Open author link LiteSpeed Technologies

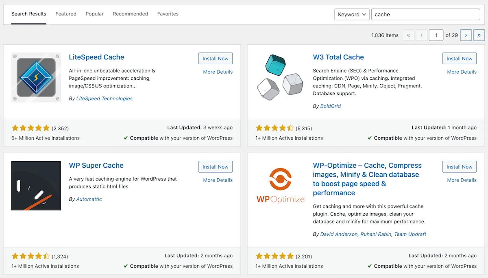tap(105, 99)
